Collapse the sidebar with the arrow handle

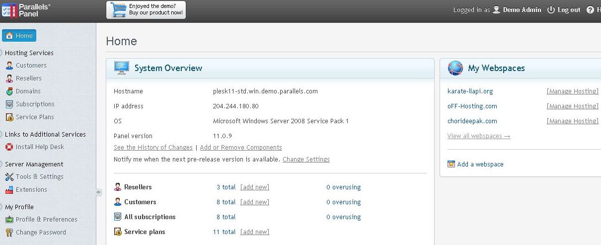coord(98,192)
